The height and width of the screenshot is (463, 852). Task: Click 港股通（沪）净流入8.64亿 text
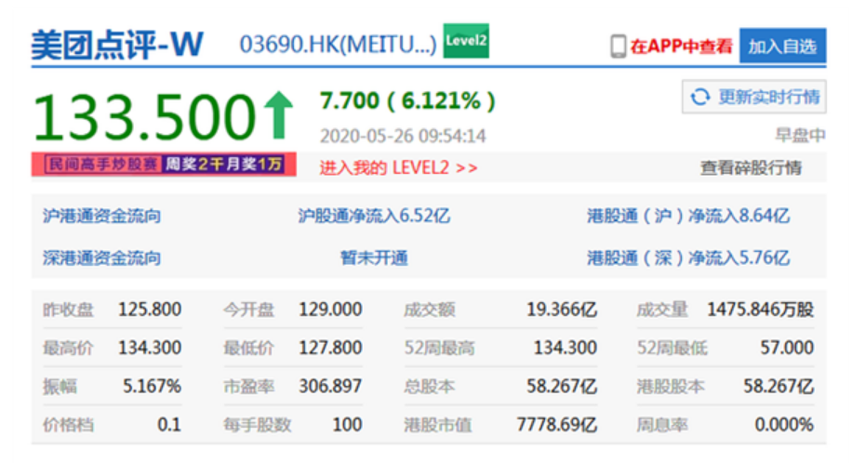point(688,216)
